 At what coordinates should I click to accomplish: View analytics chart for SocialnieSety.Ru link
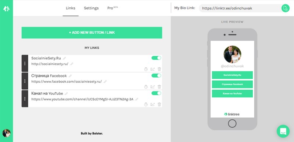click(153, 69)
